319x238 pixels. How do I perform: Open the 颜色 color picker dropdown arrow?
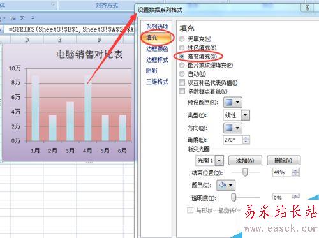tap(231, 185)
